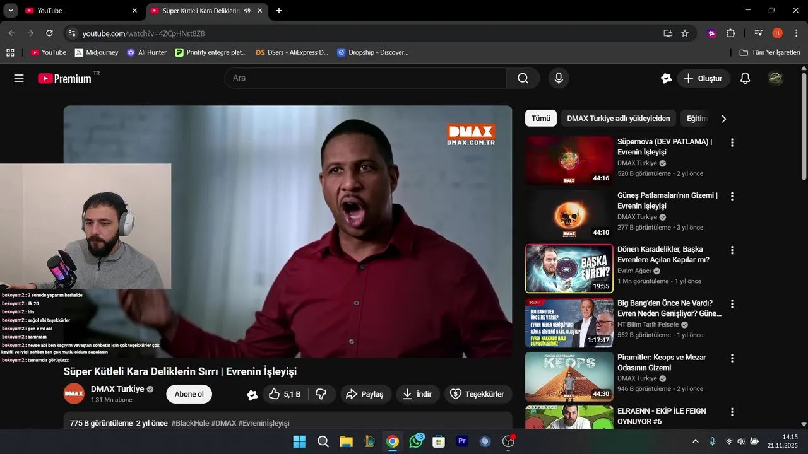Click the install/cast screen icon in address bar
This screenshot has width=808, height=454.
tap(668, 33)
